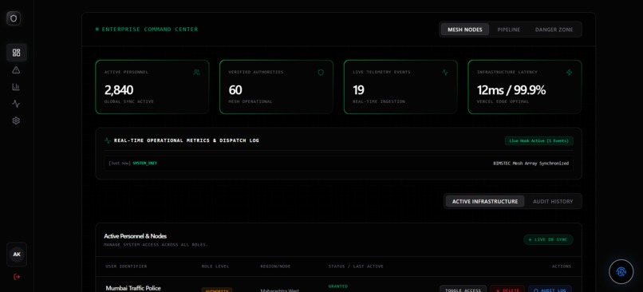643x292 pixels.
Task: Open the dashboard grid icon in the sidebar
Action: (17, 53)
